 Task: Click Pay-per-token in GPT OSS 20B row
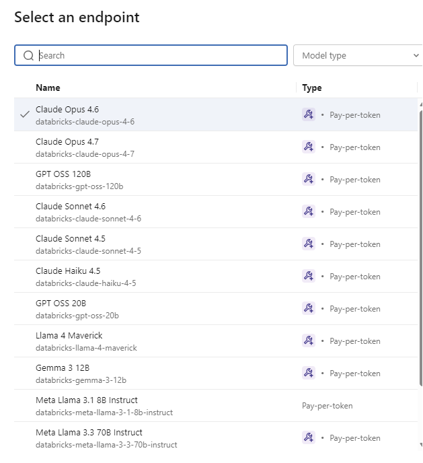pyautogui.click(x=355, y=309)
